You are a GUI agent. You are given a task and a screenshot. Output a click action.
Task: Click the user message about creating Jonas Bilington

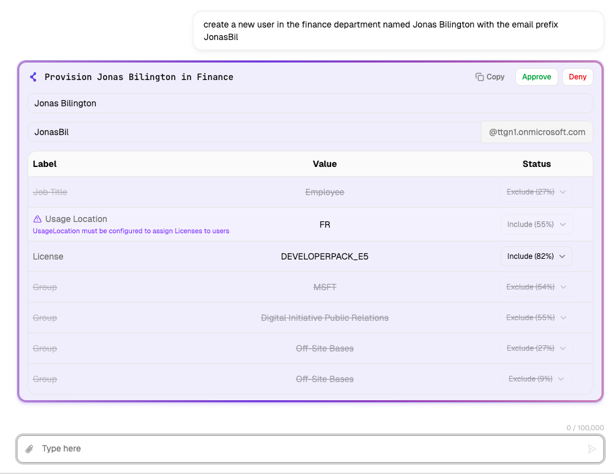[399, 31]
